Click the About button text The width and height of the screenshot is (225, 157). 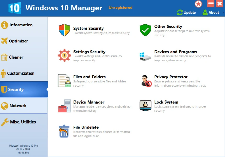click(x=214, y=13)
